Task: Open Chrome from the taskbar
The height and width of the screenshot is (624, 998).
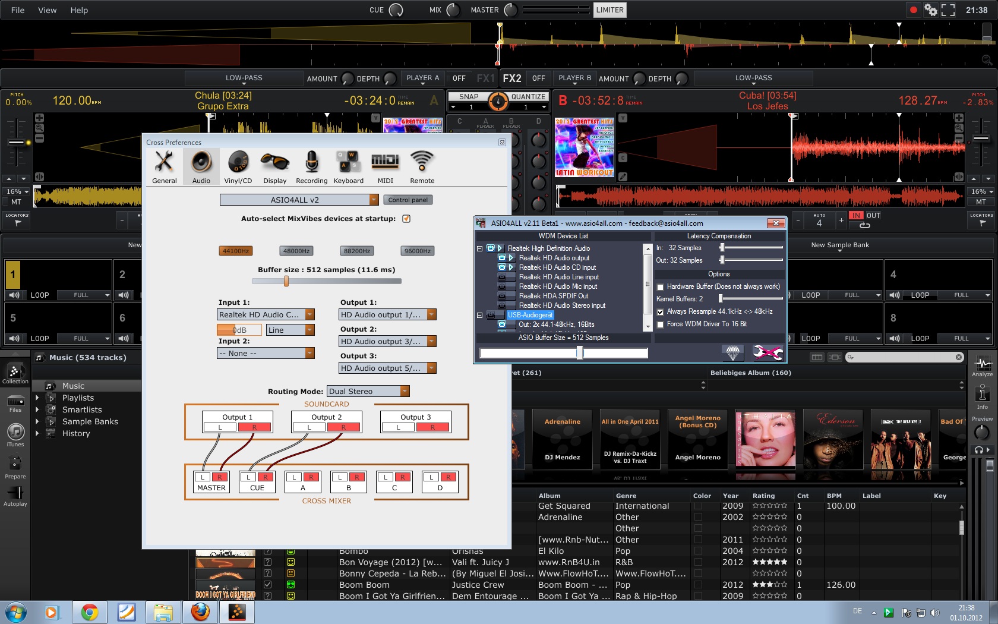Action: tap(90, 612)
